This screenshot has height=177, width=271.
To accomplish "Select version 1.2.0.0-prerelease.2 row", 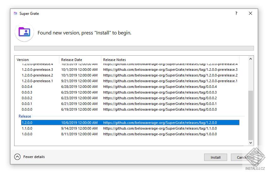I will (130, 75).
